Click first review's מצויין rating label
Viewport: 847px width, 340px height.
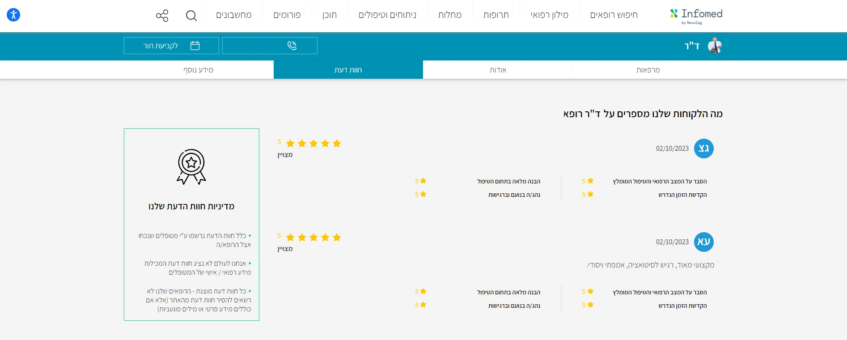click(285, 155)
